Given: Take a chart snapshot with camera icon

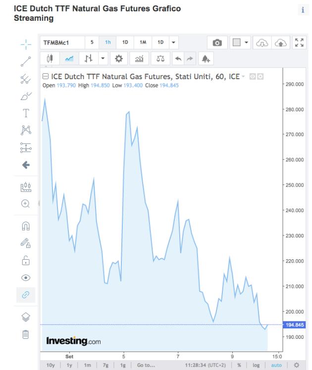Looking at the screenshot, I should click(x=216, y=43).
